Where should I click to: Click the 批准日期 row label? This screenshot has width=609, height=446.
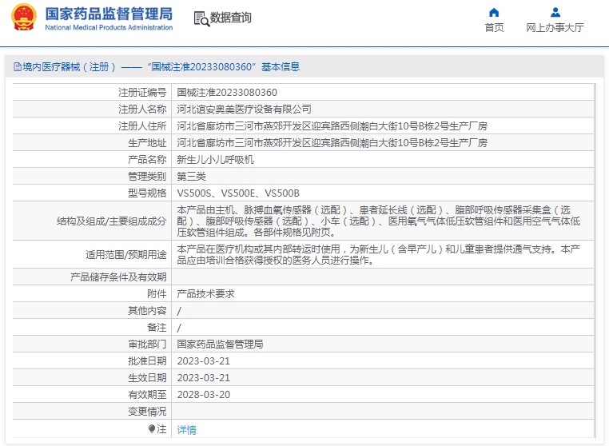tap(147, 361)
